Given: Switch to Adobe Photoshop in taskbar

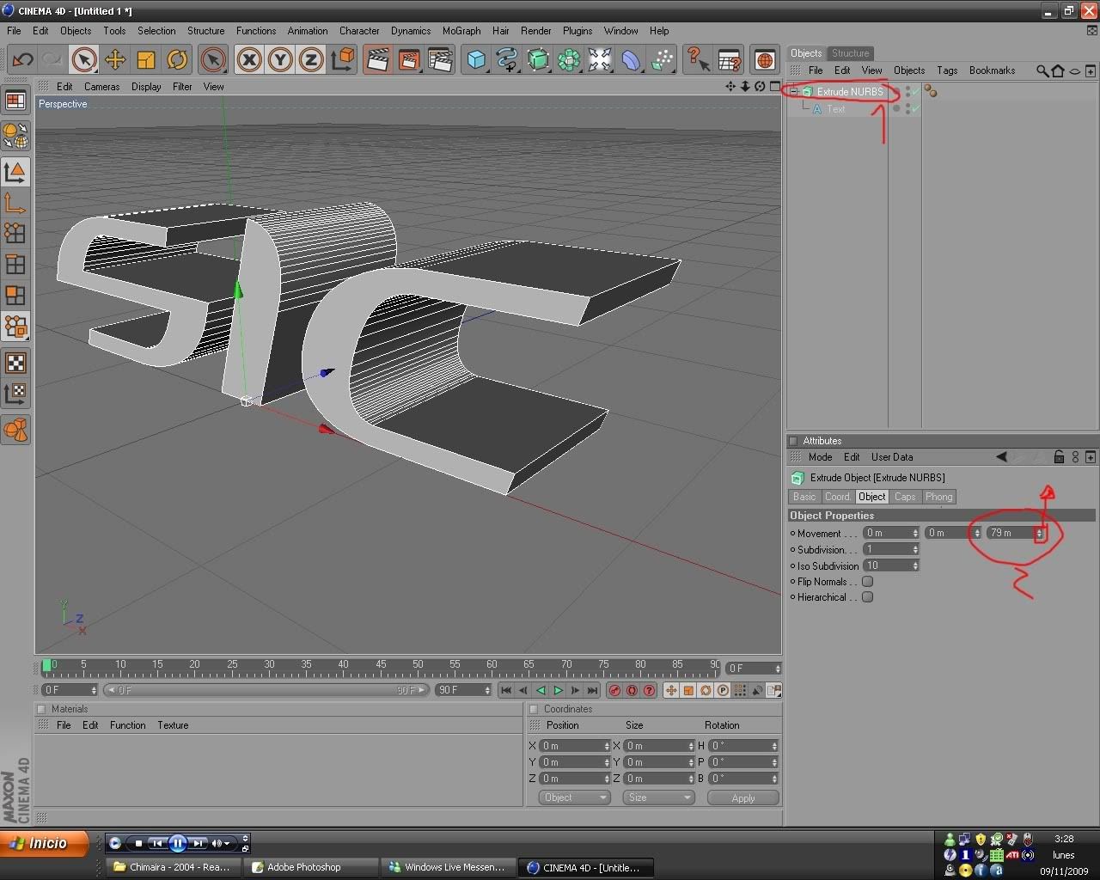Looking at the screenshot, I should pyautogui.click(x=311, y=867).
